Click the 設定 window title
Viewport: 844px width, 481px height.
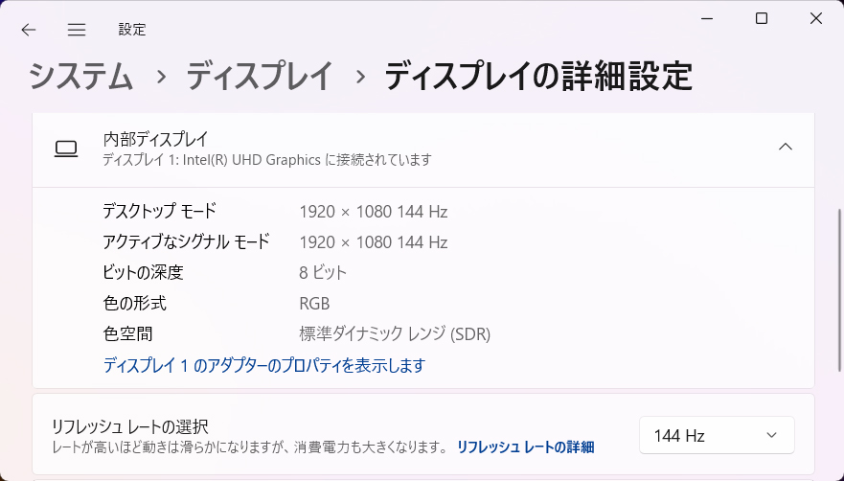(132, 30)
